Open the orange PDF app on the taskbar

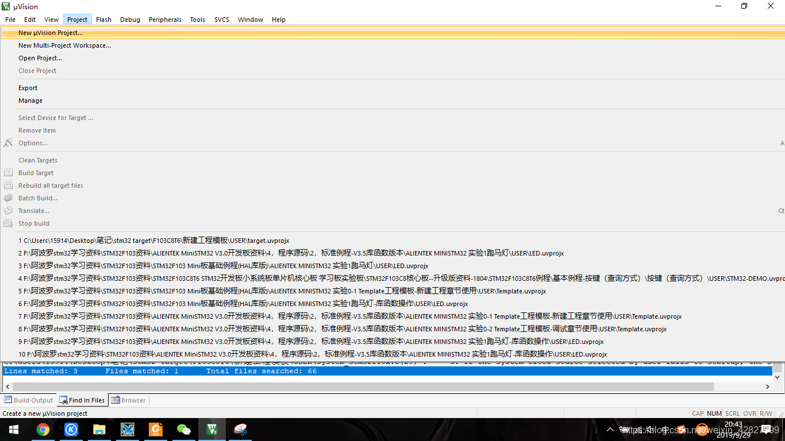point(156,430)
